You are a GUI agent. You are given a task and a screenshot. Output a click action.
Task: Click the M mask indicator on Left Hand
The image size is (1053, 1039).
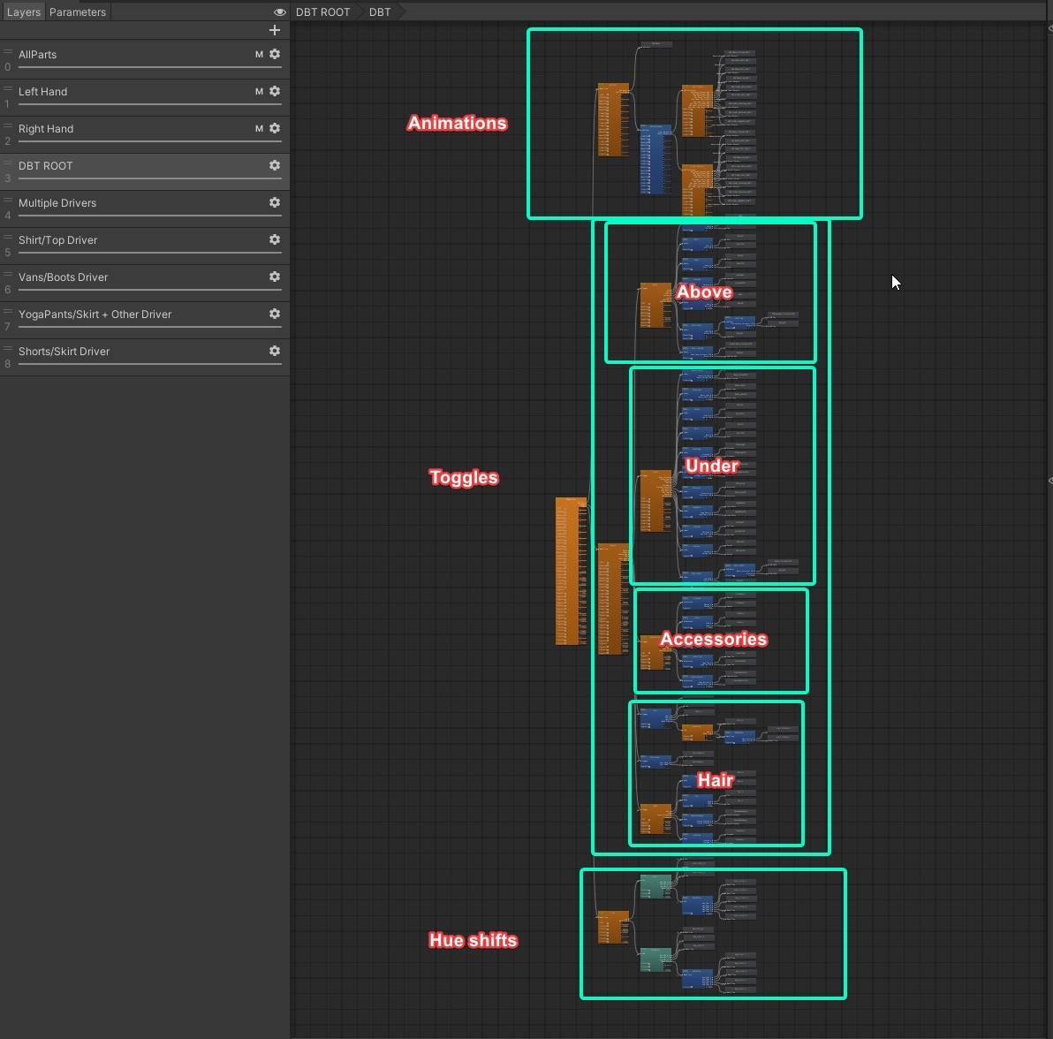point(259,92)
